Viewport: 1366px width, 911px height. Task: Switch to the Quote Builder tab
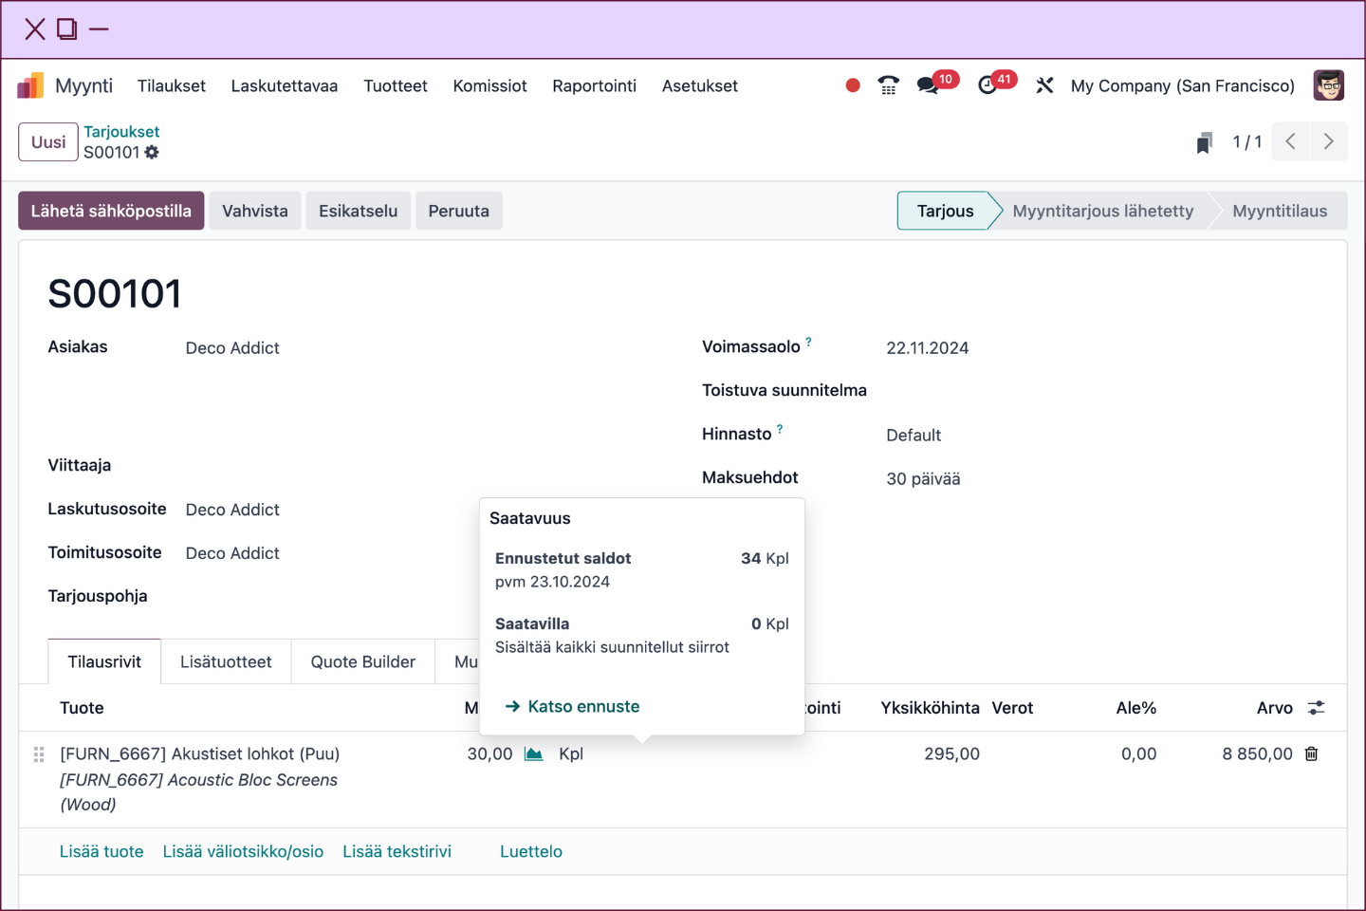362,662
